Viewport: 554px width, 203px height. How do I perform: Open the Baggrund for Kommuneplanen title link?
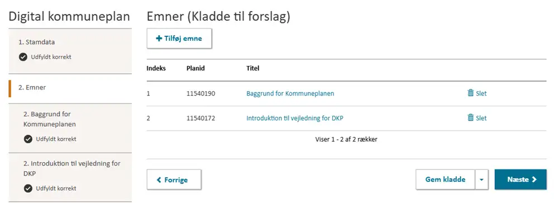pos(290,93)
